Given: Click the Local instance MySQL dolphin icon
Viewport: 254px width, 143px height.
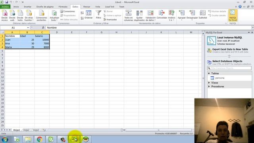Looking at the screenshot, I should pyautogui.click(x=212, y=41).
